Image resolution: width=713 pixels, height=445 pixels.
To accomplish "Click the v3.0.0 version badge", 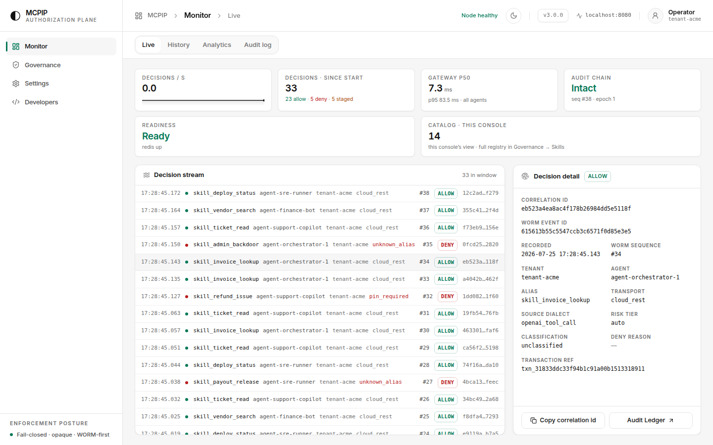I will pyautogui.click(x=553, y=15).
